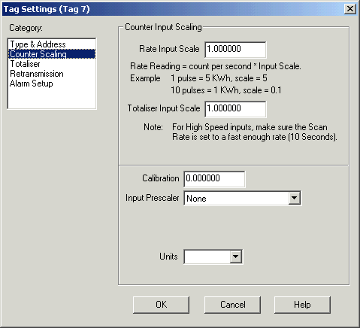Open Help for tag settings

tap(302, 305)
